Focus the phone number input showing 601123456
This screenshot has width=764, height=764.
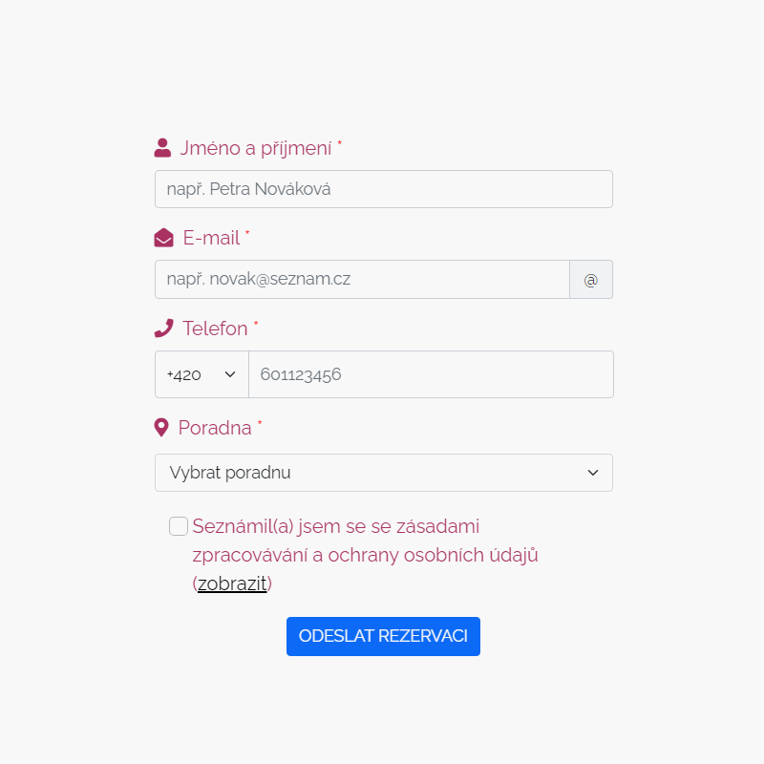(431, 374)
